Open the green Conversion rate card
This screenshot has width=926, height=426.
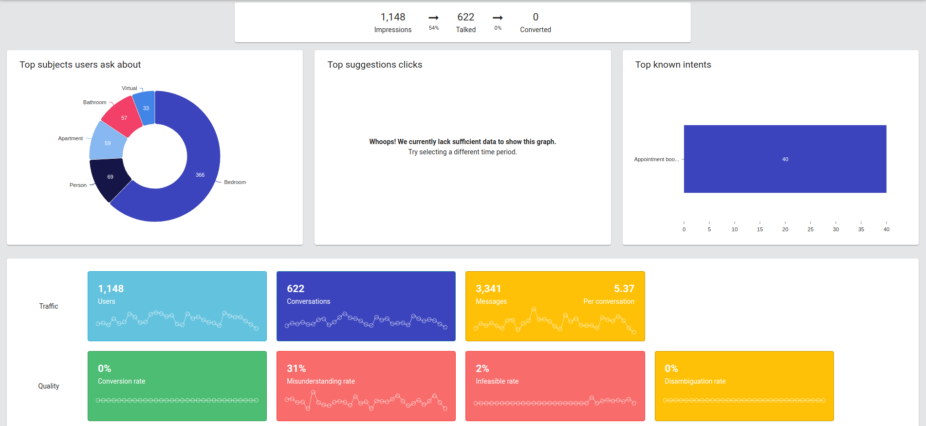177,386
